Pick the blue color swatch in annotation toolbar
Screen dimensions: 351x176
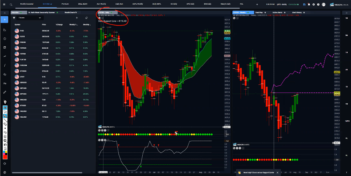[4, 152]
